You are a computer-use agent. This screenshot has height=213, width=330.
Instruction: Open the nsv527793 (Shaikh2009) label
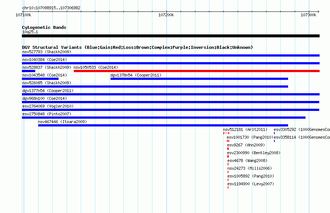point(47,52)
